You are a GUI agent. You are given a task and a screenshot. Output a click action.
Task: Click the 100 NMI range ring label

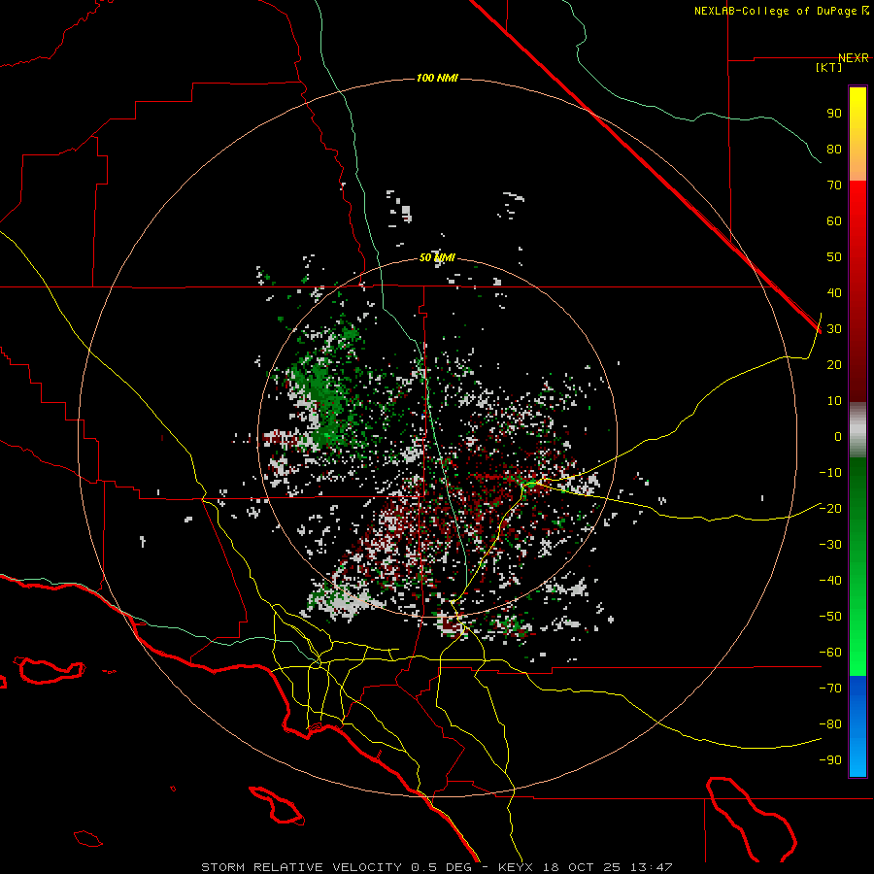tap(436, 78)
